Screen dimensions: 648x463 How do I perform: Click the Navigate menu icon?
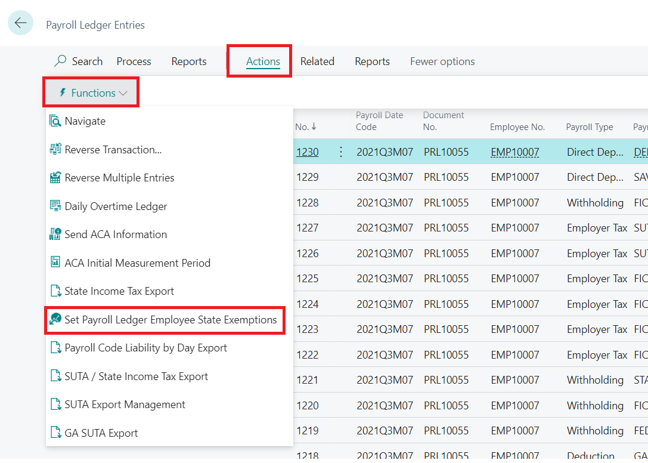pos(55,121)
